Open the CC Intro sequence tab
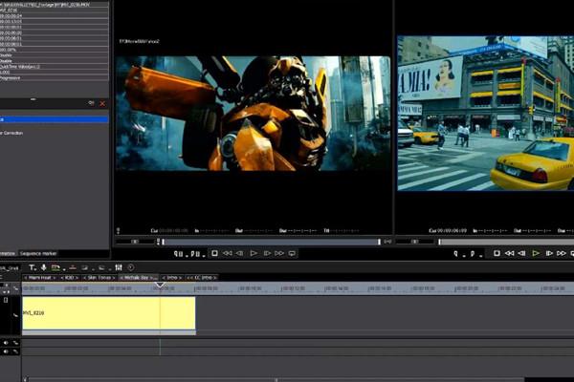Viewport: 574px width, 382px height. 203,277
